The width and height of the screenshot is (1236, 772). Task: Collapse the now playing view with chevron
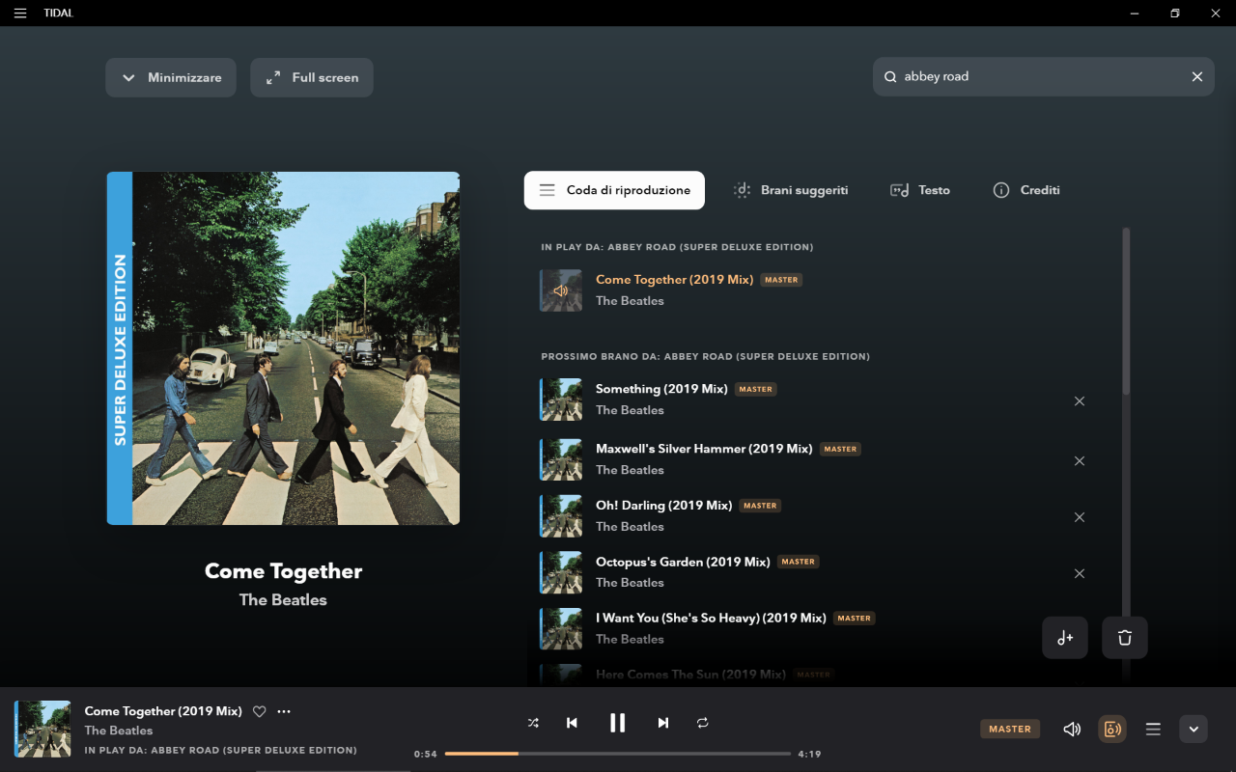[1194, 730]
